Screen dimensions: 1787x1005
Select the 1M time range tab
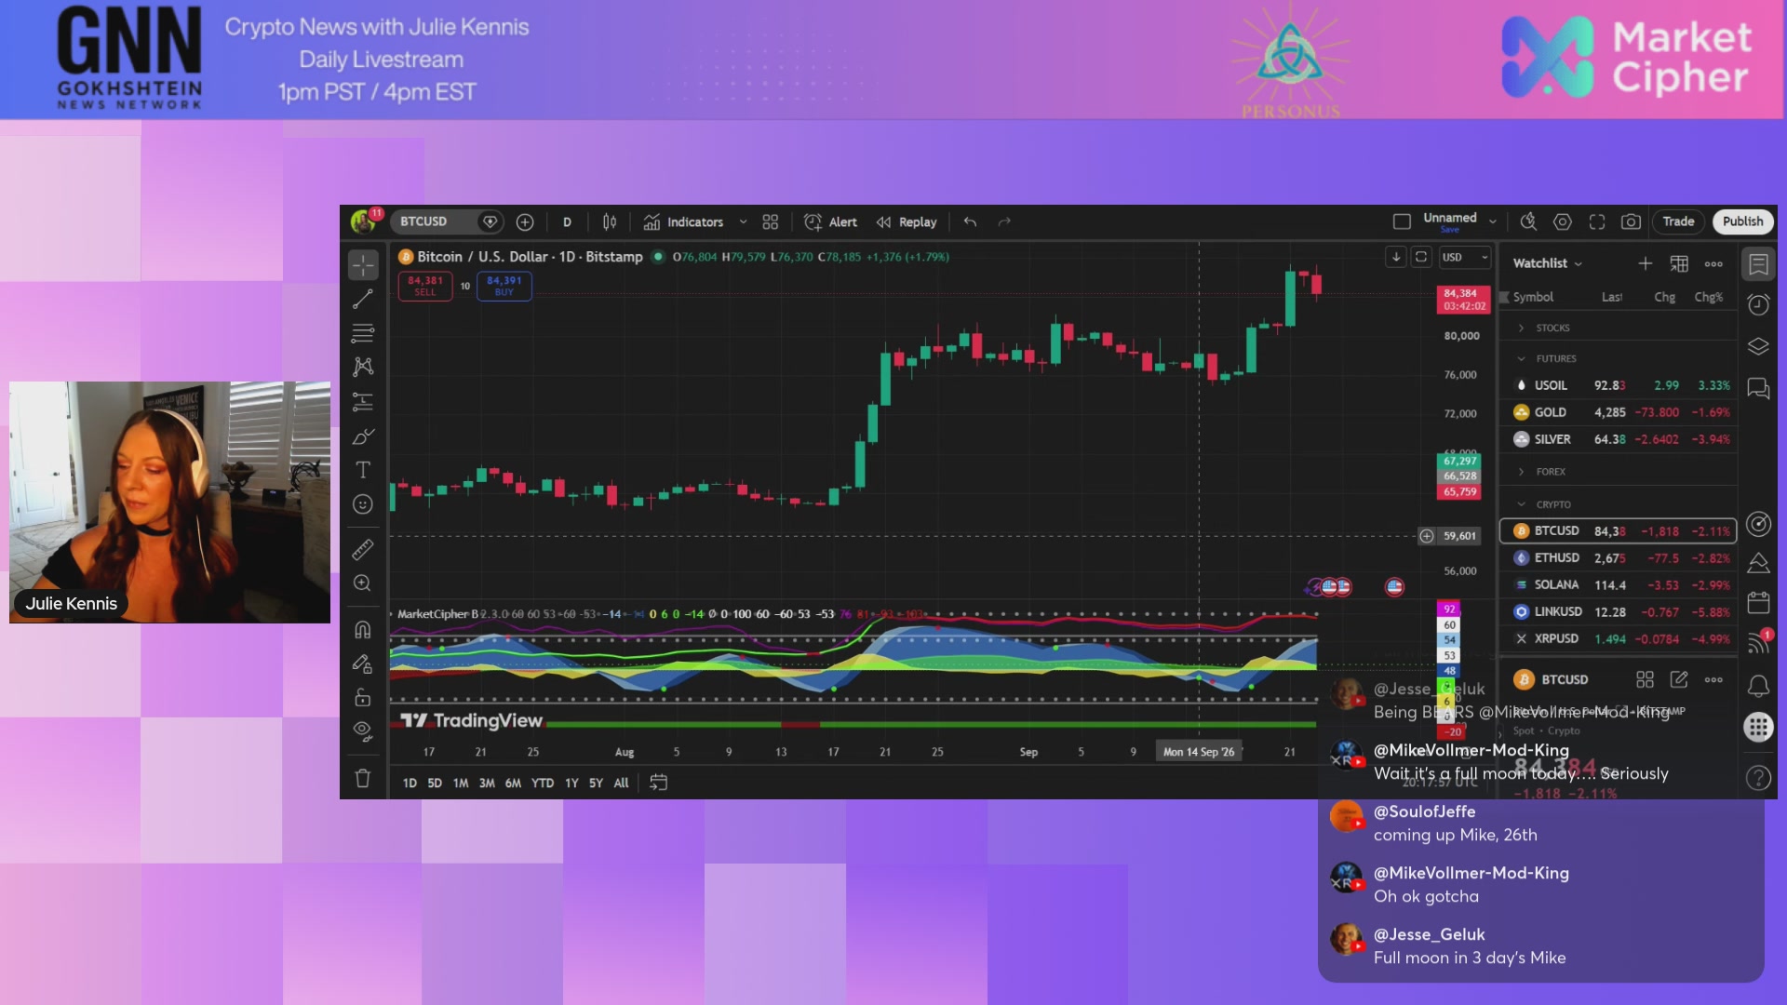click(461, 783)
